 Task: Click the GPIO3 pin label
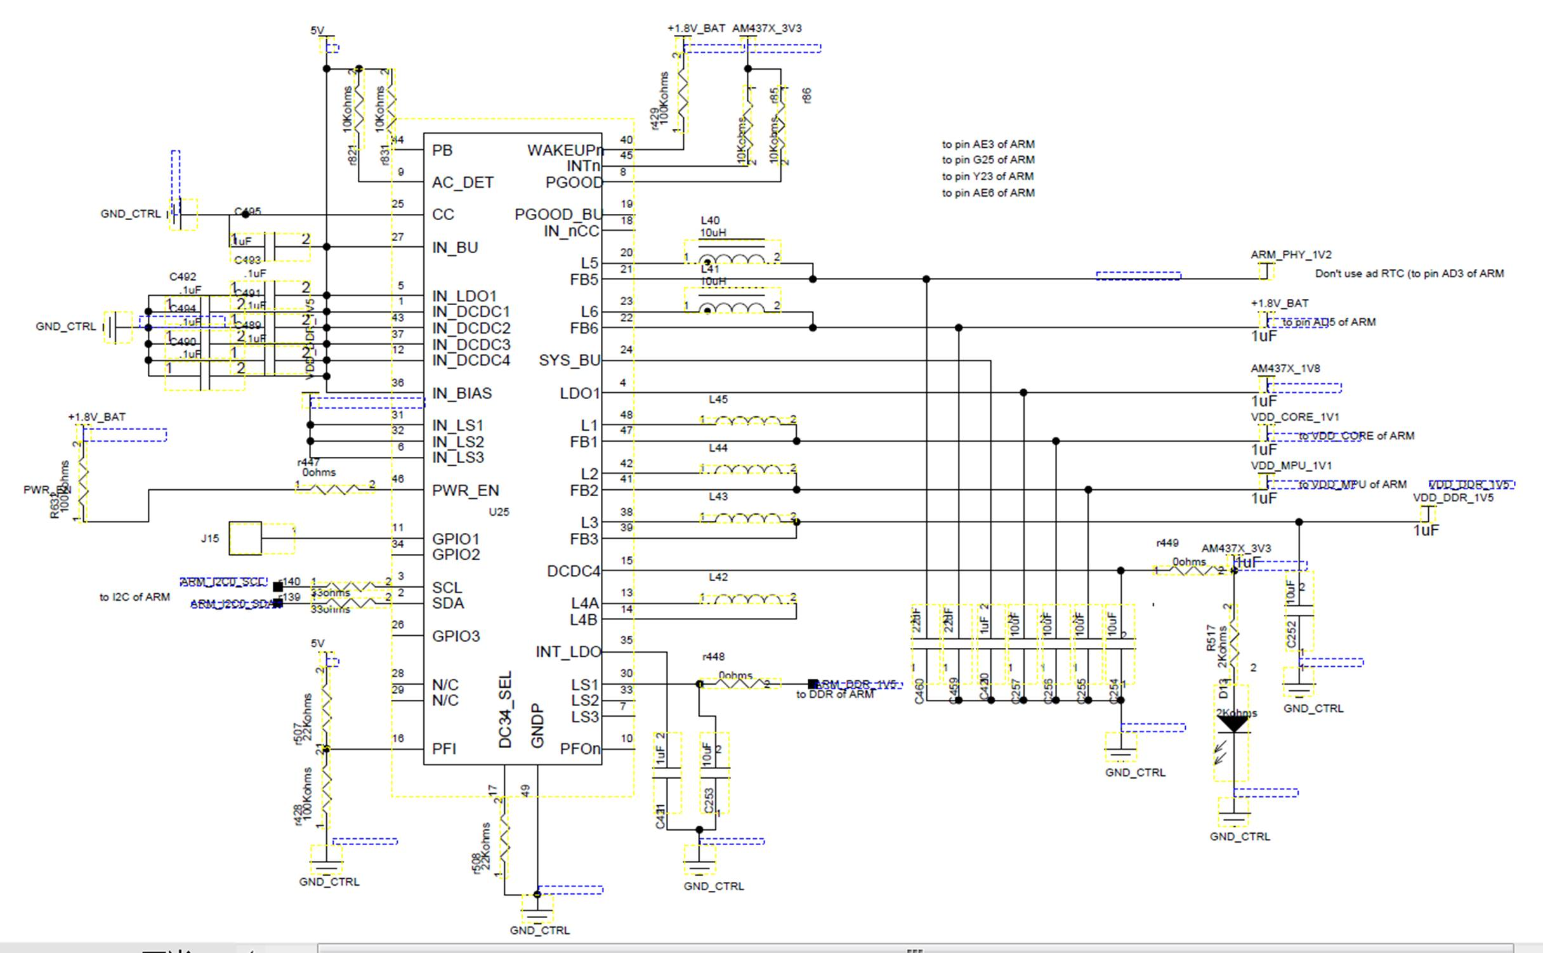coord(456,636)
